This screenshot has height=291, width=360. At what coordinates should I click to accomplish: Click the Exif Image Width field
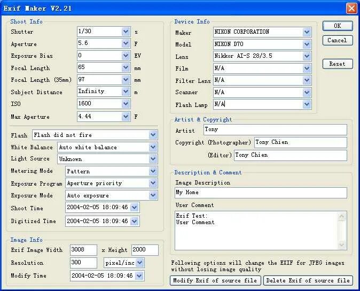[83, 250]
